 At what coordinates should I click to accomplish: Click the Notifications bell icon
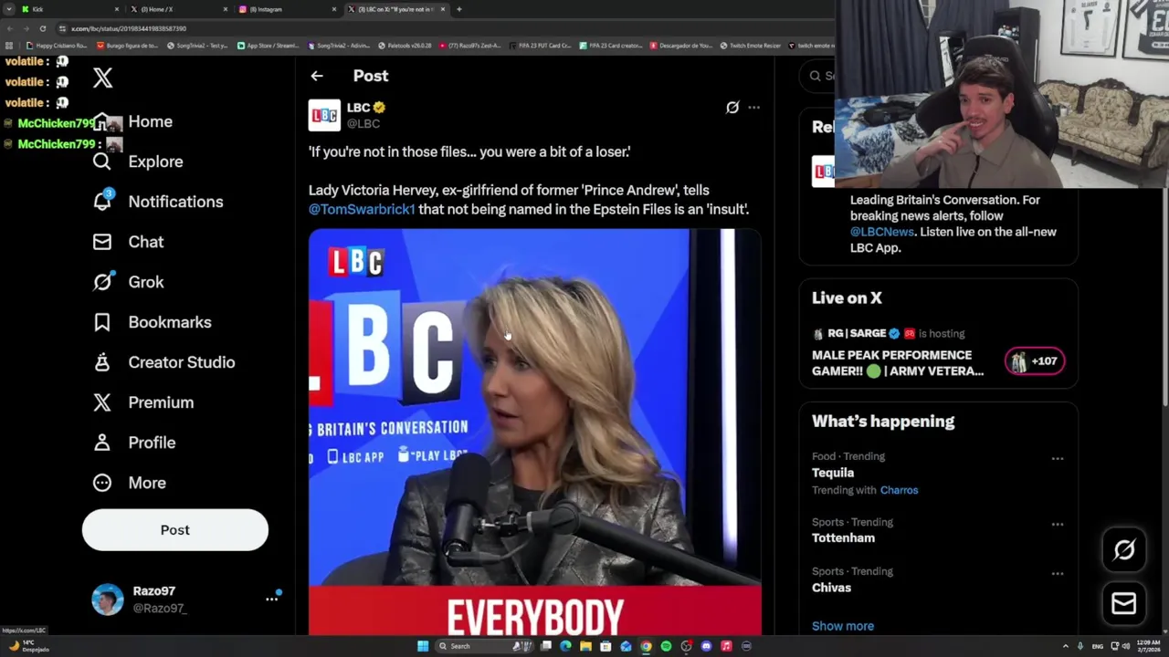click(102, 202)
